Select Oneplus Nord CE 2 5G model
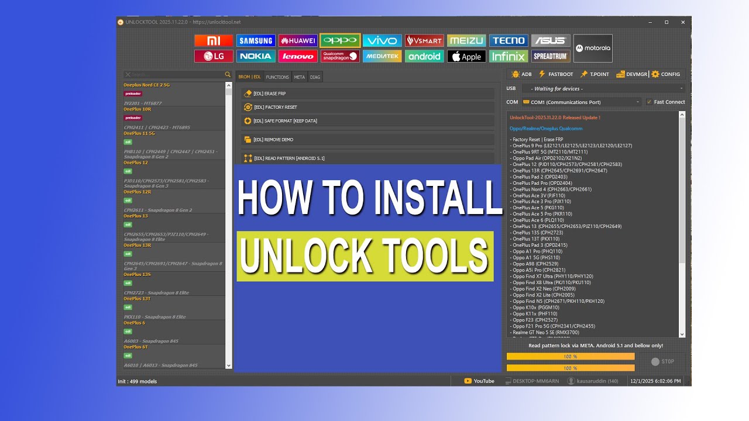Viewport: 749px width, 421px height. click(x=174, y=94)
